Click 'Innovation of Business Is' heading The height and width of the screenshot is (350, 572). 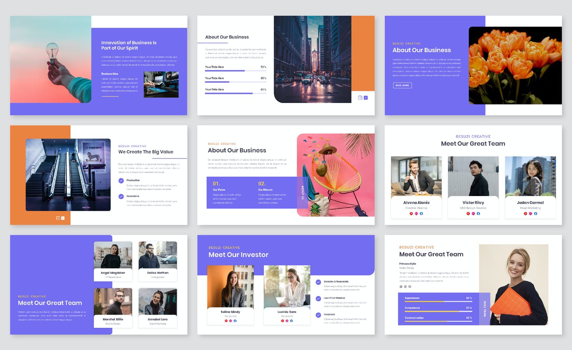coord(129,43)
